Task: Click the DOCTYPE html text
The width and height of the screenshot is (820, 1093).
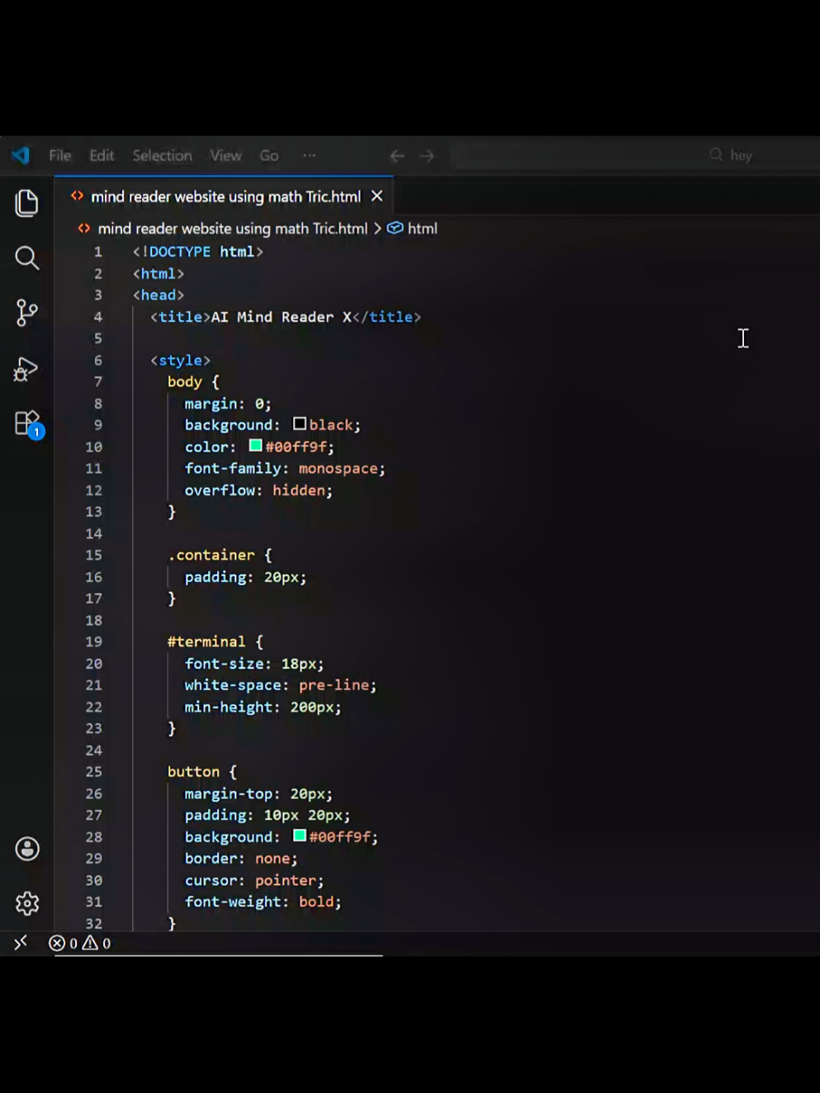Action: [197, 252]
